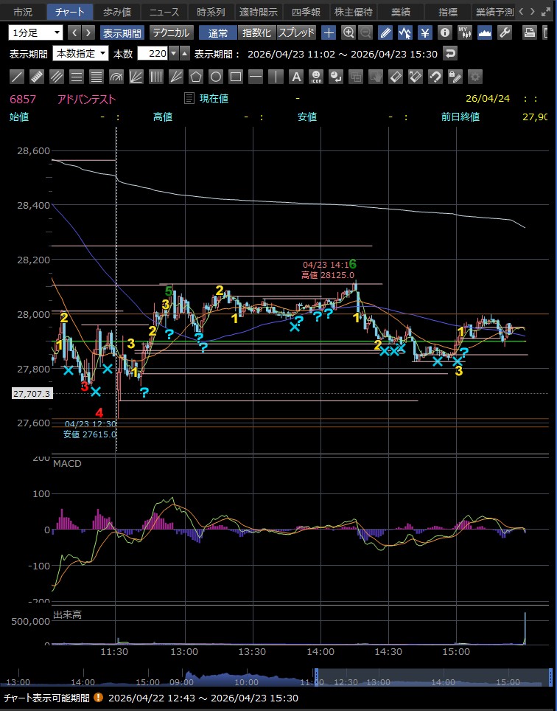Image resolution: width=557 pixels, height=711 pixels.
Task: Click the printer icon
Action: click(529, 32)
